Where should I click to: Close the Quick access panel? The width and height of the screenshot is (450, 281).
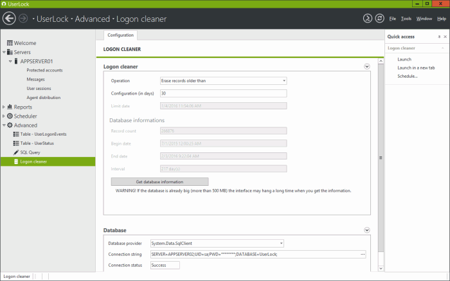pyautogui.click(x=445, y=37)
